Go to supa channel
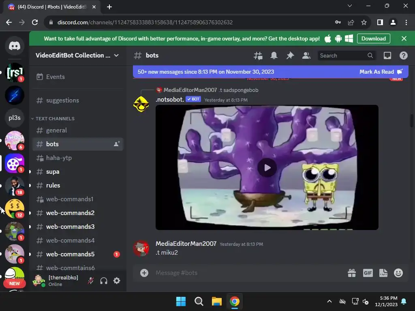 (x=78, y=172)
